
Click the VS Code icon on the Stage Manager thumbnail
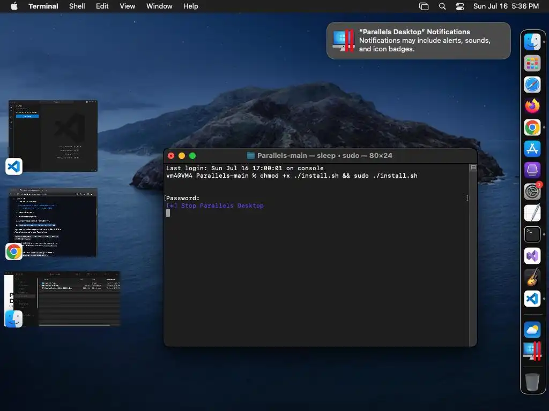point(14,166)
